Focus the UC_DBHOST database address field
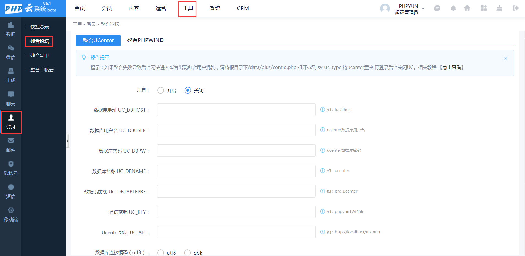 [x=236, y=110]
